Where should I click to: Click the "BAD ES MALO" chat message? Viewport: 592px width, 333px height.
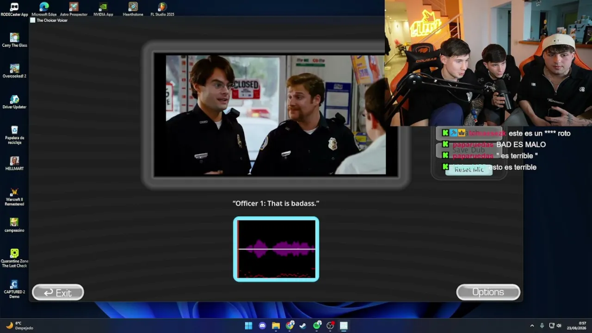[x=521, y=145]
